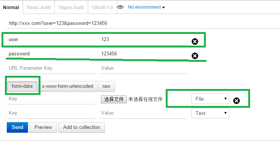Click the blue Send button
280x144 pixels.
(17, 127)
